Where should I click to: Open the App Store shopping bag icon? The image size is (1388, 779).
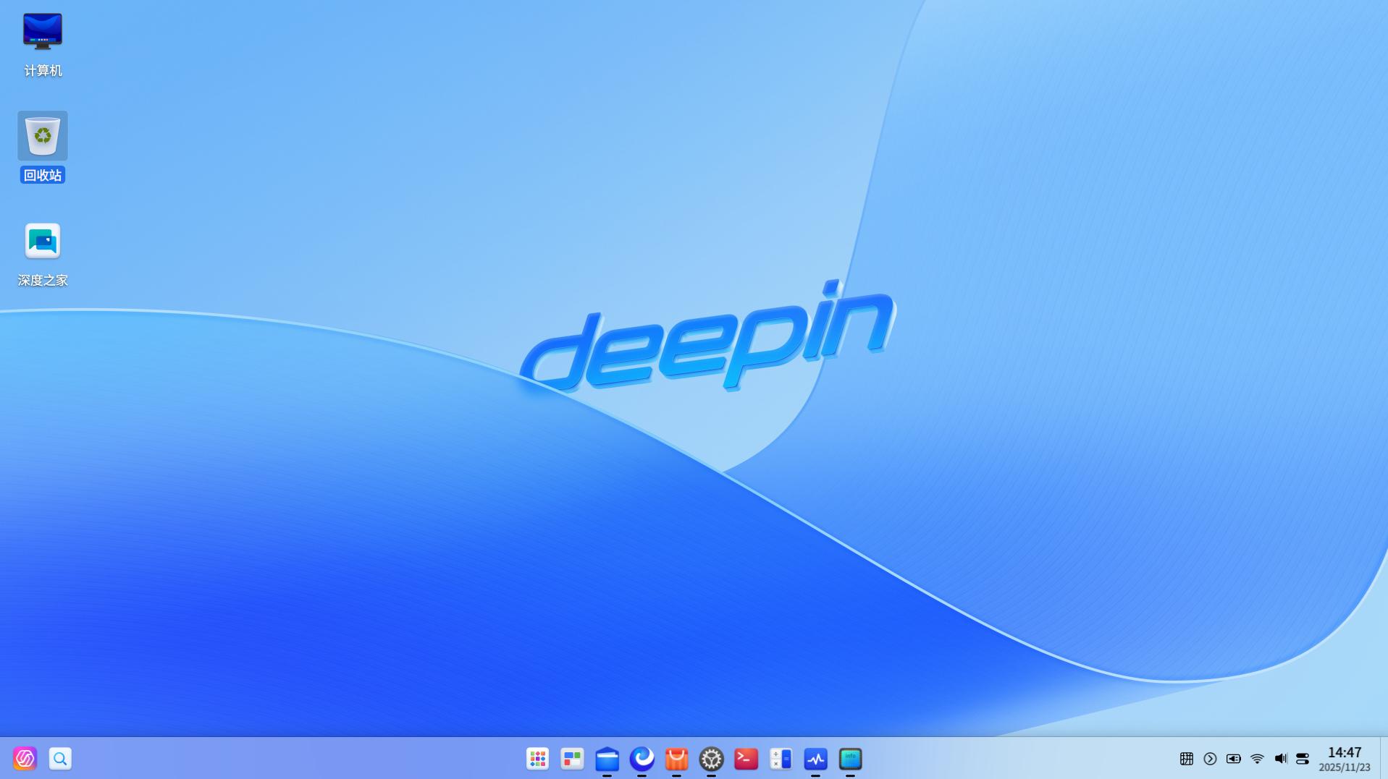point(676,759)
